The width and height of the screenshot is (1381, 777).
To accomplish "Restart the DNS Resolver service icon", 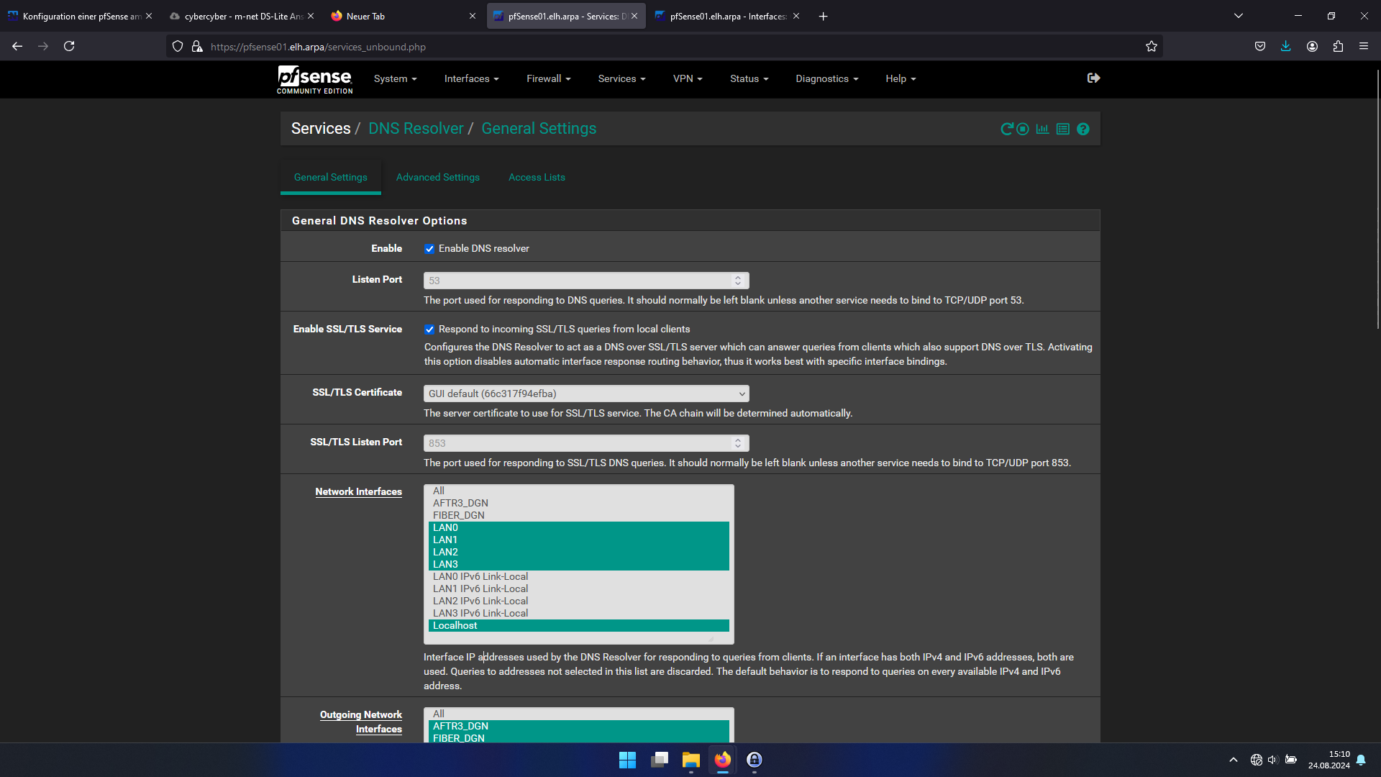I will [1006, 129].
